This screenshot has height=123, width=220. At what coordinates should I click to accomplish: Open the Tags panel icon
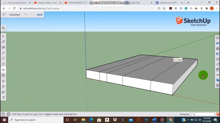point(218,64)
